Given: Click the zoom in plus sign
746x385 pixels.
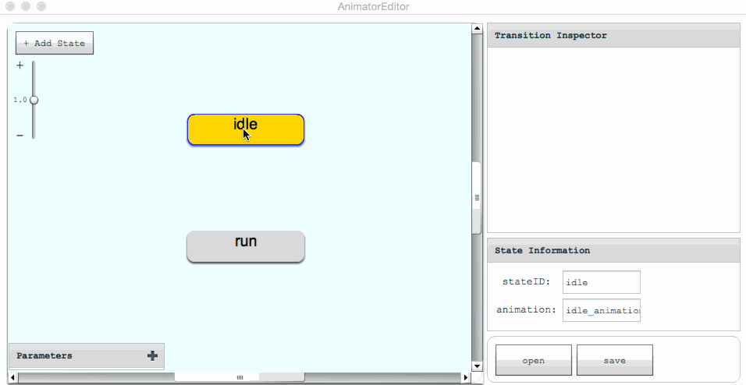Looking at the screenshot, I should [20, 65].
